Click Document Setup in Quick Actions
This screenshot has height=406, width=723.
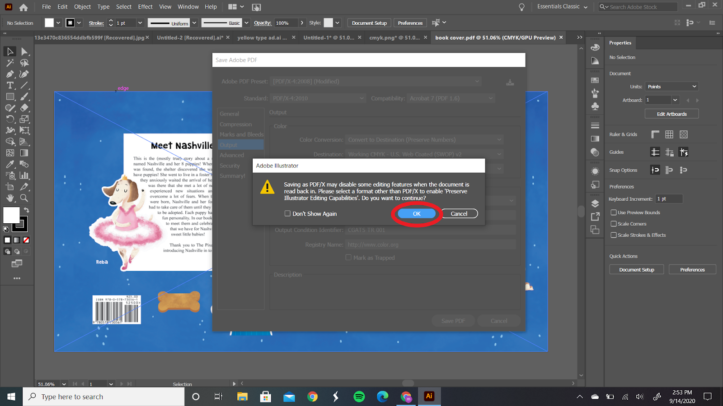click(637, 270)
